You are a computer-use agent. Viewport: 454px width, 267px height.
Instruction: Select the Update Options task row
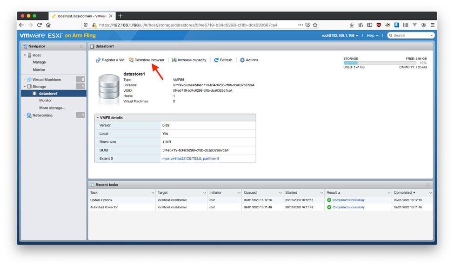(260, 200)
